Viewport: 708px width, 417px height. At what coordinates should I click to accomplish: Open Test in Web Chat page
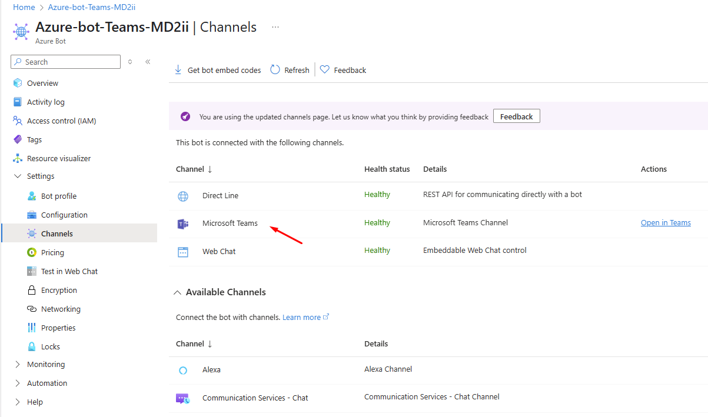click(69, 272)
